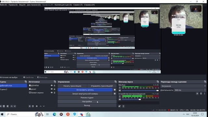This screenshot has width=208, height=117.
Task: Select the Сцена 2 scene
Action: coord(14,89)
